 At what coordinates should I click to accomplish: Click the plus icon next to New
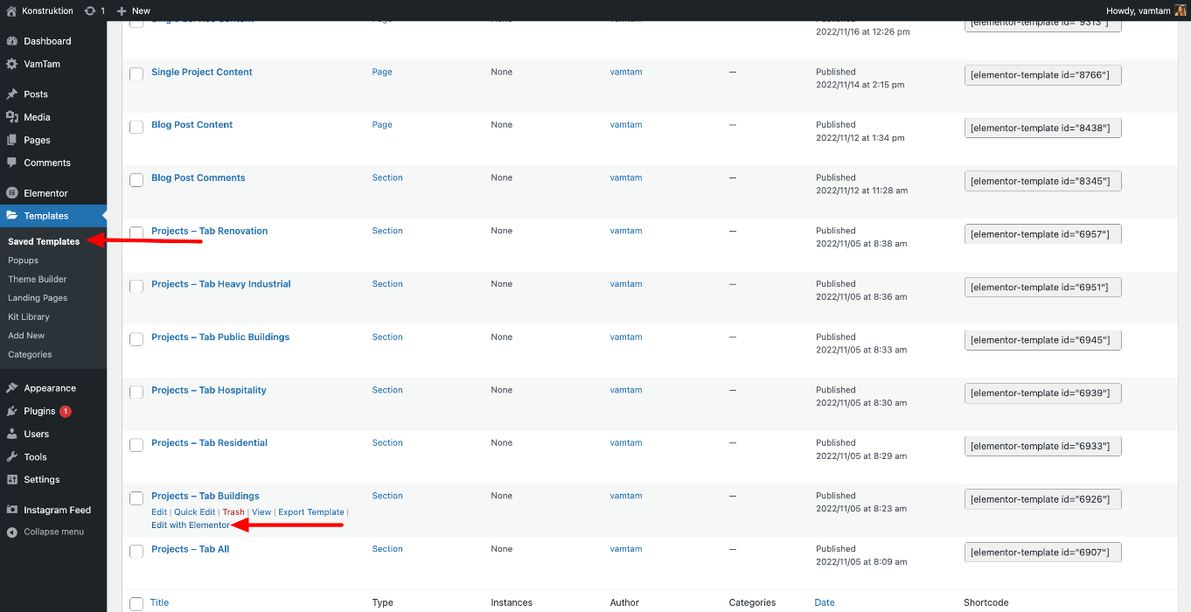pyautogui.click(x=122, y=10)
